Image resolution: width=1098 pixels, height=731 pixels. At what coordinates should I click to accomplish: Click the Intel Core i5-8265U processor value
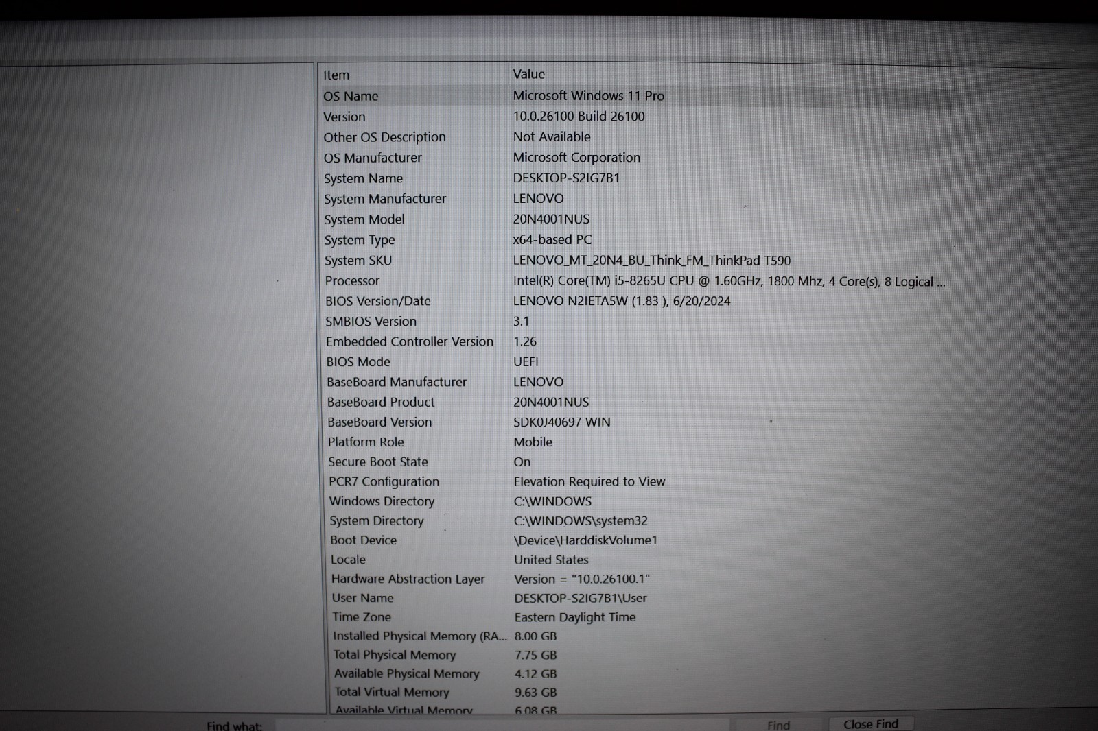pyautogui.click(x=729, y=281)
